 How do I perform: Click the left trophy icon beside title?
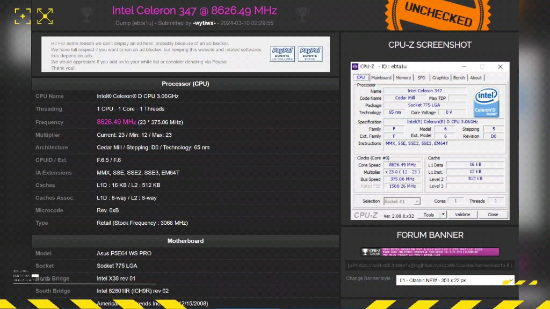(86, 14)
